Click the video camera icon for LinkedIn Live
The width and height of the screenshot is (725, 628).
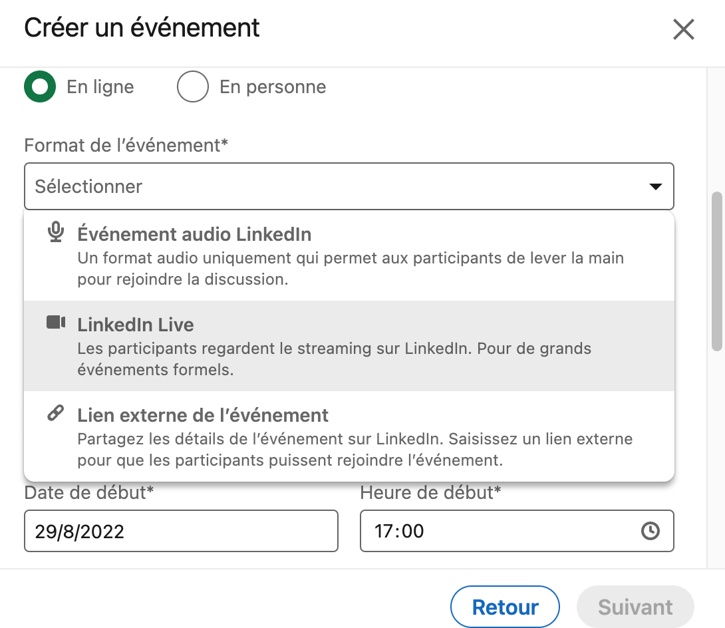click(56, 323)
